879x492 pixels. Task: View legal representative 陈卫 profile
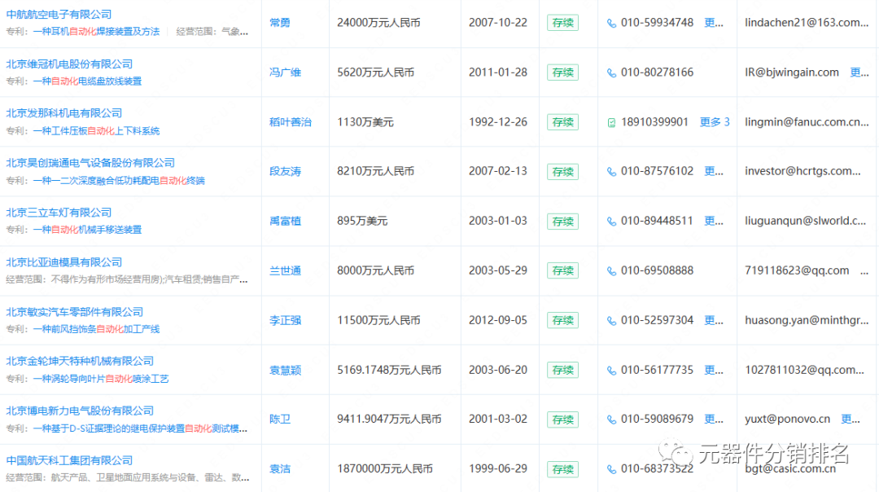(280, 419)
